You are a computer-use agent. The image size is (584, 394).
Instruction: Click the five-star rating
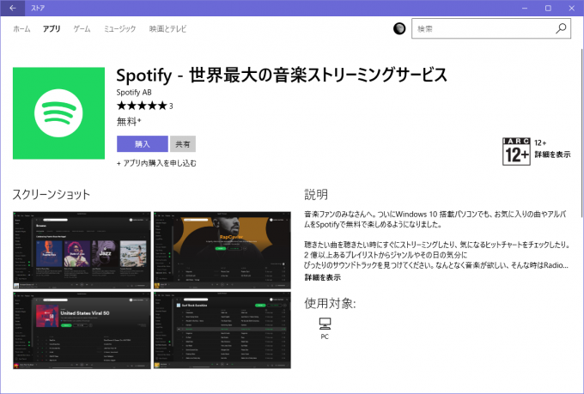pos(142,106)
